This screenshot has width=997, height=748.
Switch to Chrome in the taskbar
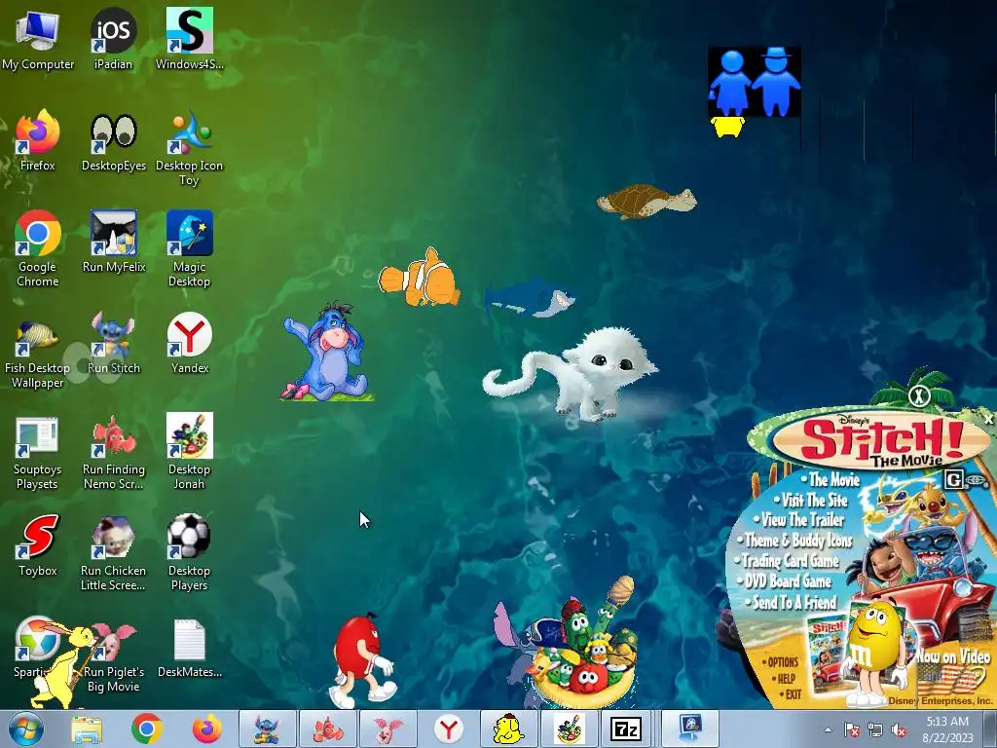(x=147, y=729)
